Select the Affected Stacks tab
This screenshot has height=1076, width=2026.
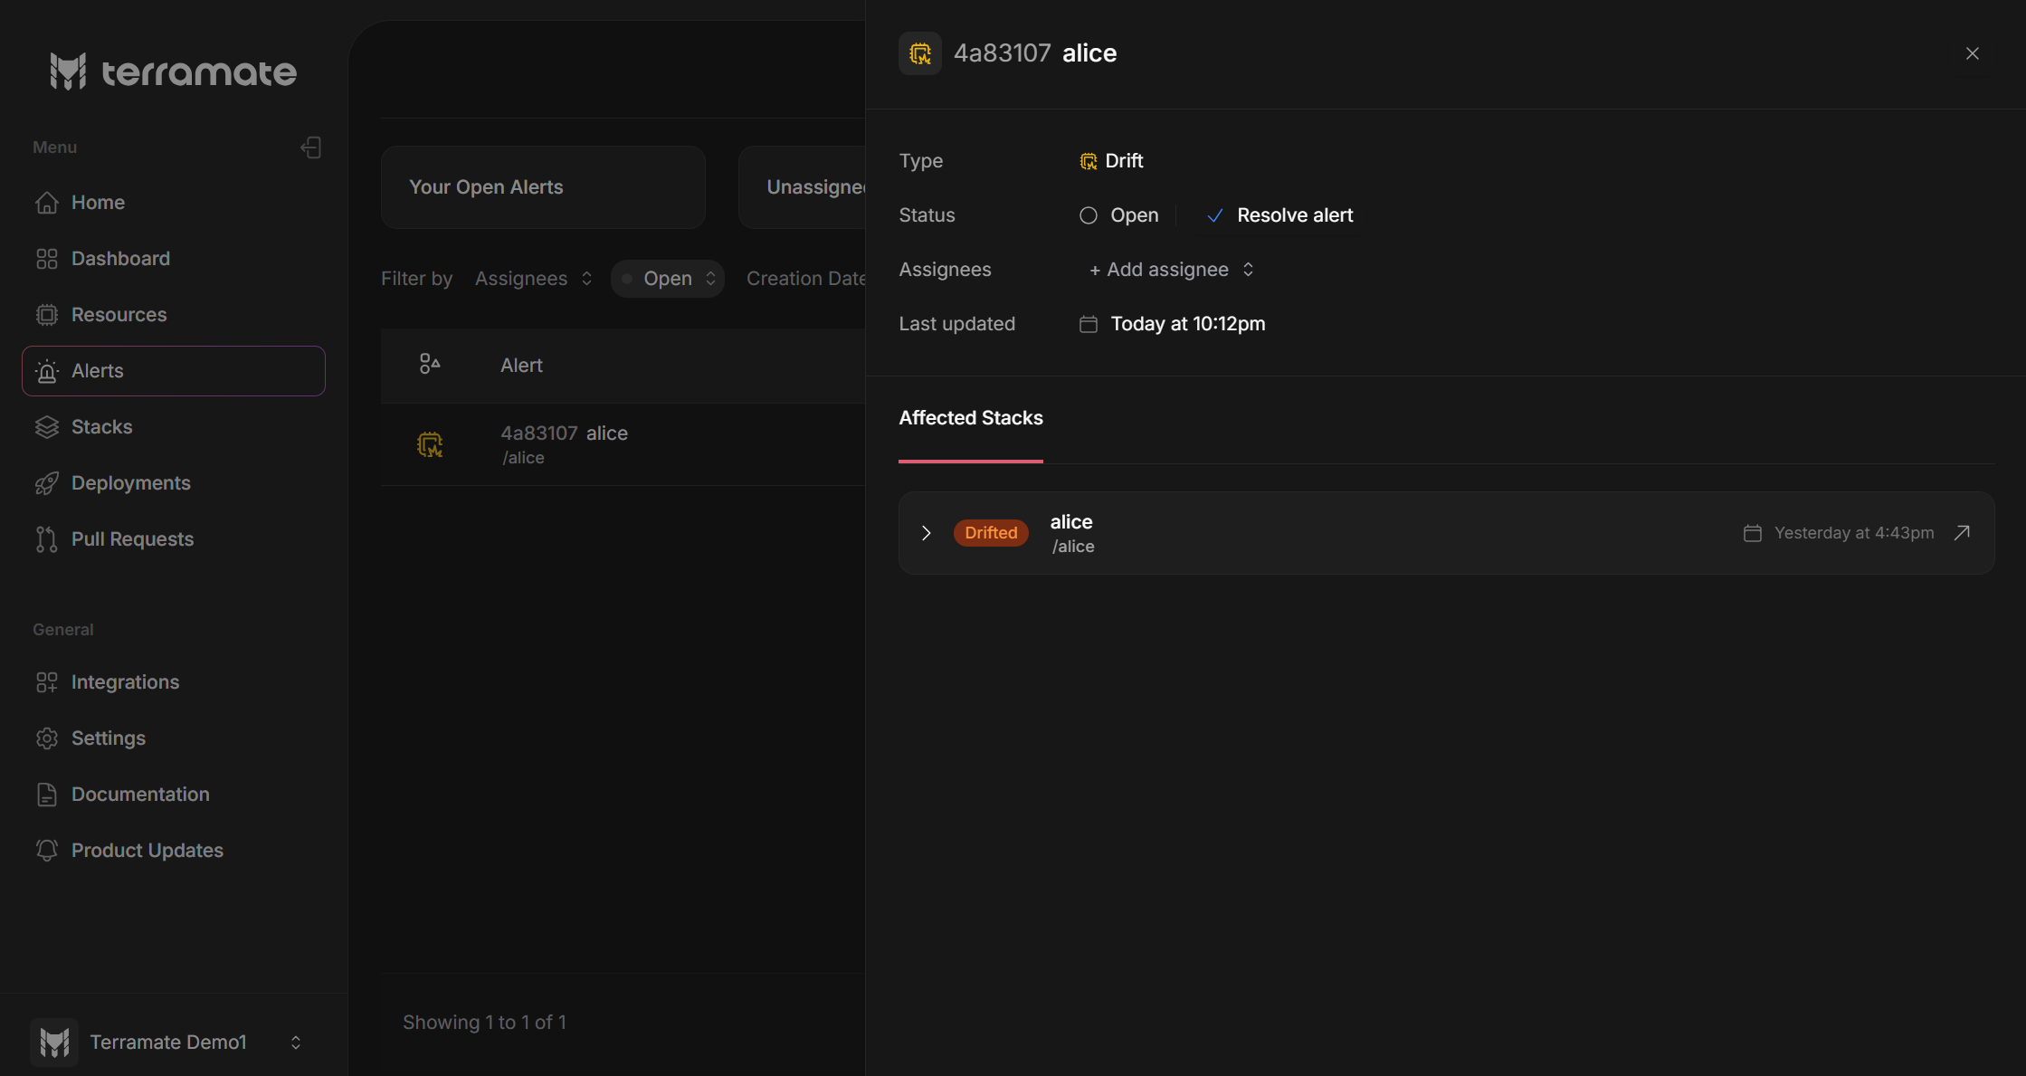(x=970, y=418)
